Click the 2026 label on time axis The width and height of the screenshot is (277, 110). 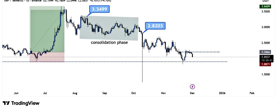point(222,93)
